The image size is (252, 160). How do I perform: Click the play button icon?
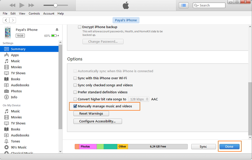pos(22,5)
